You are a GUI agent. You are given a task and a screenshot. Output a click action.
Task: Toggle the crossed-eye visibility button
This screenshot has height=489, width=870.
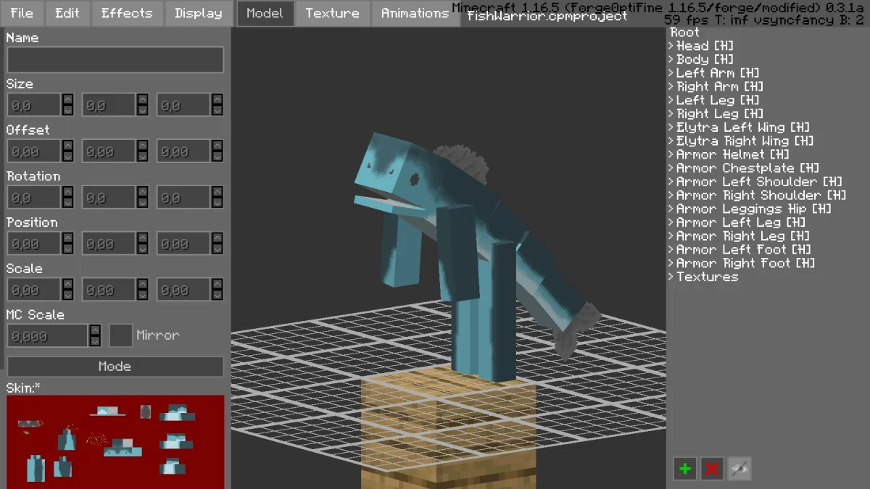pyautogui.click(x=739, y=469)
